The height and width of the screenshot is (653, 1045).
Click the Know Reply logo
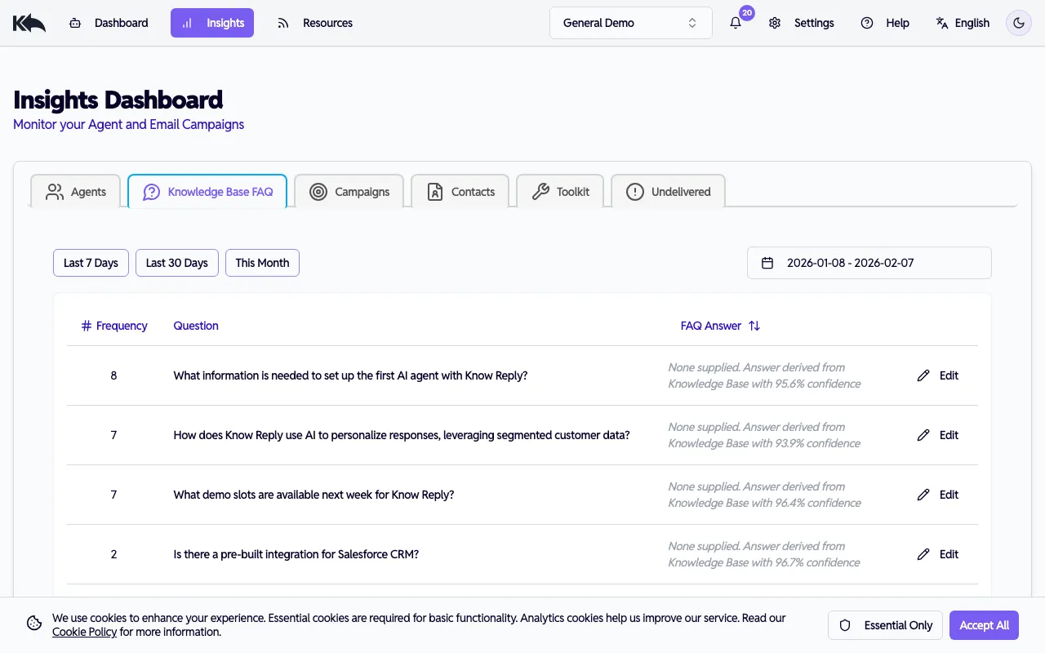[x=29, y=22]
